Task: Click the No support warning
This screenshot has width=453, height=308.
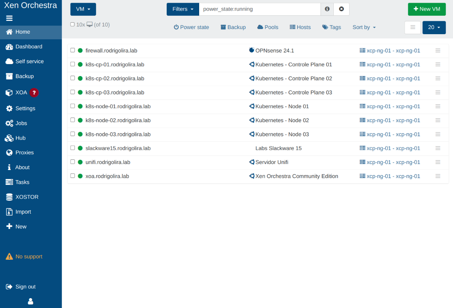Action: point(24,256)
